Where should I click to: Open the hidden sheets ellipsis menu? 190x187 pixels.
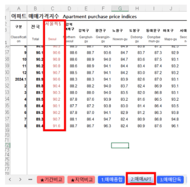coord(30,180)
